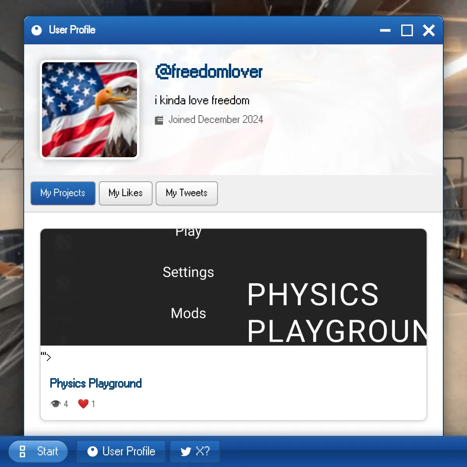Open the Physics Playground project thumbnail
This screenshot has height=467, width=467.
(233, 287)
